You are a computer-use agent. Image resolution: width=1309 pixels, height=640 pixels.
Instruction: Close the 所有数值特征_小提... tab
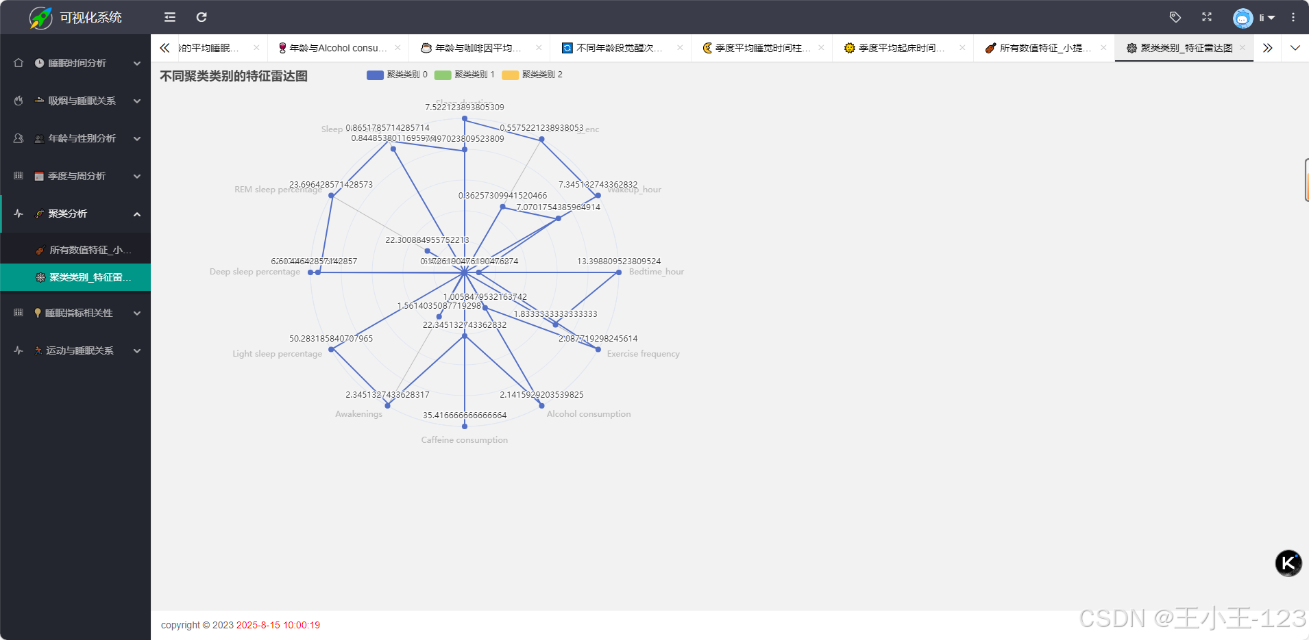coord(1103,48)
